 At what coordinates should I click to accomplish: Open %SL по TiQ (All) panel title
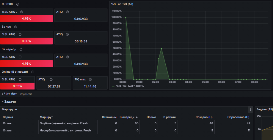pyautogui.click(x=122, y=4)
